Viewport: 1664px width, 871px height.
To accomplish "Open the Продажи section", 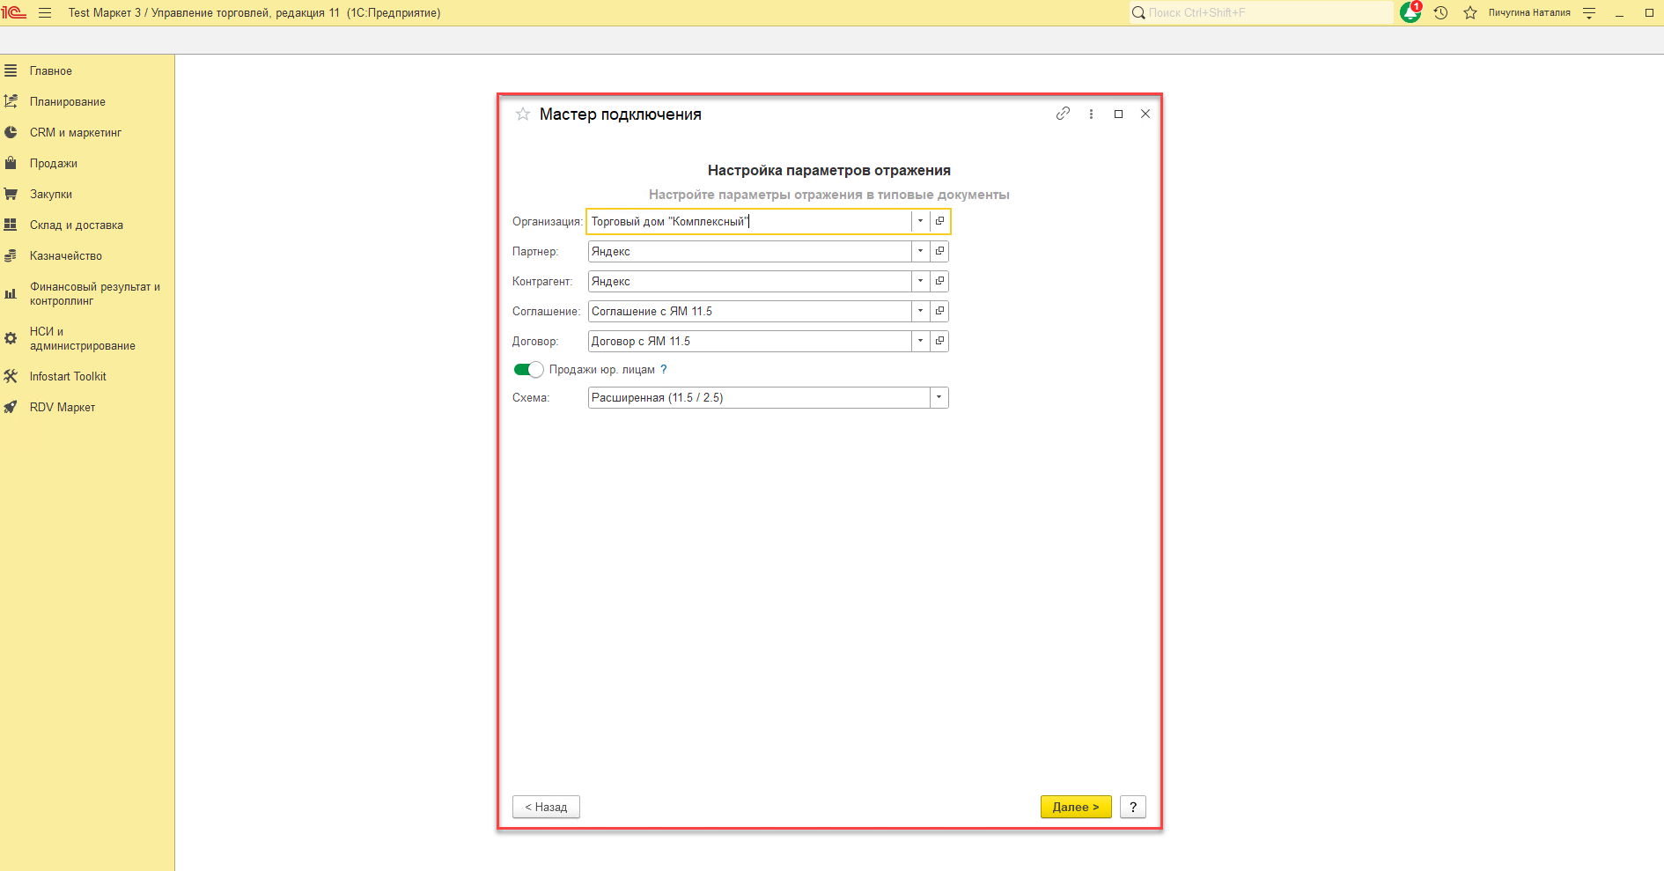I will pos(54,164).
